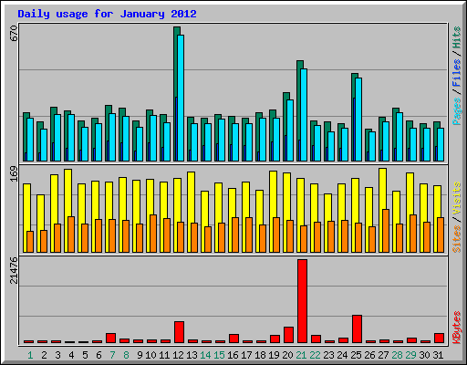Click day 20 on the x-axis
Screen dimensions: 467x365
tap(287, 355)
